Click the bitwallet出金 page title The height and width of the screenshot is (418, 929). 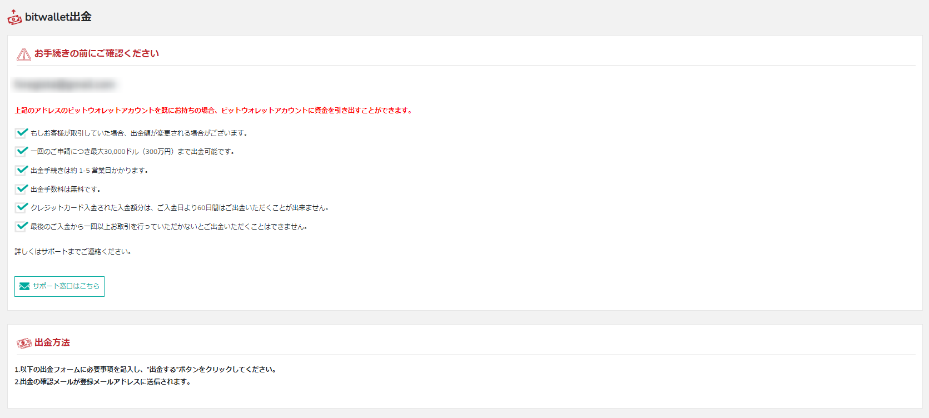(x=58, y=17)
